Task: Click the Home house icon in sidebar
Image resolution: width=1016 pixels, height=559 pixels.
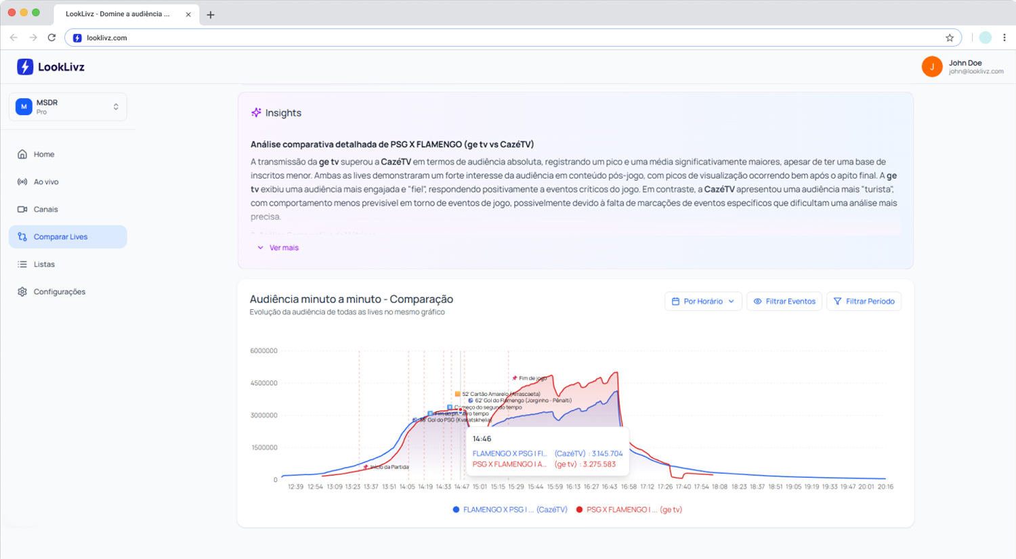Action: [x=22, y=154]
